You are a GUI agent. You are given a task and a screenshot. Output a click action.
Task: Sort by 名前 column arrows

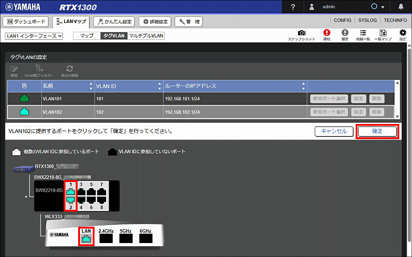click(91, 86)
